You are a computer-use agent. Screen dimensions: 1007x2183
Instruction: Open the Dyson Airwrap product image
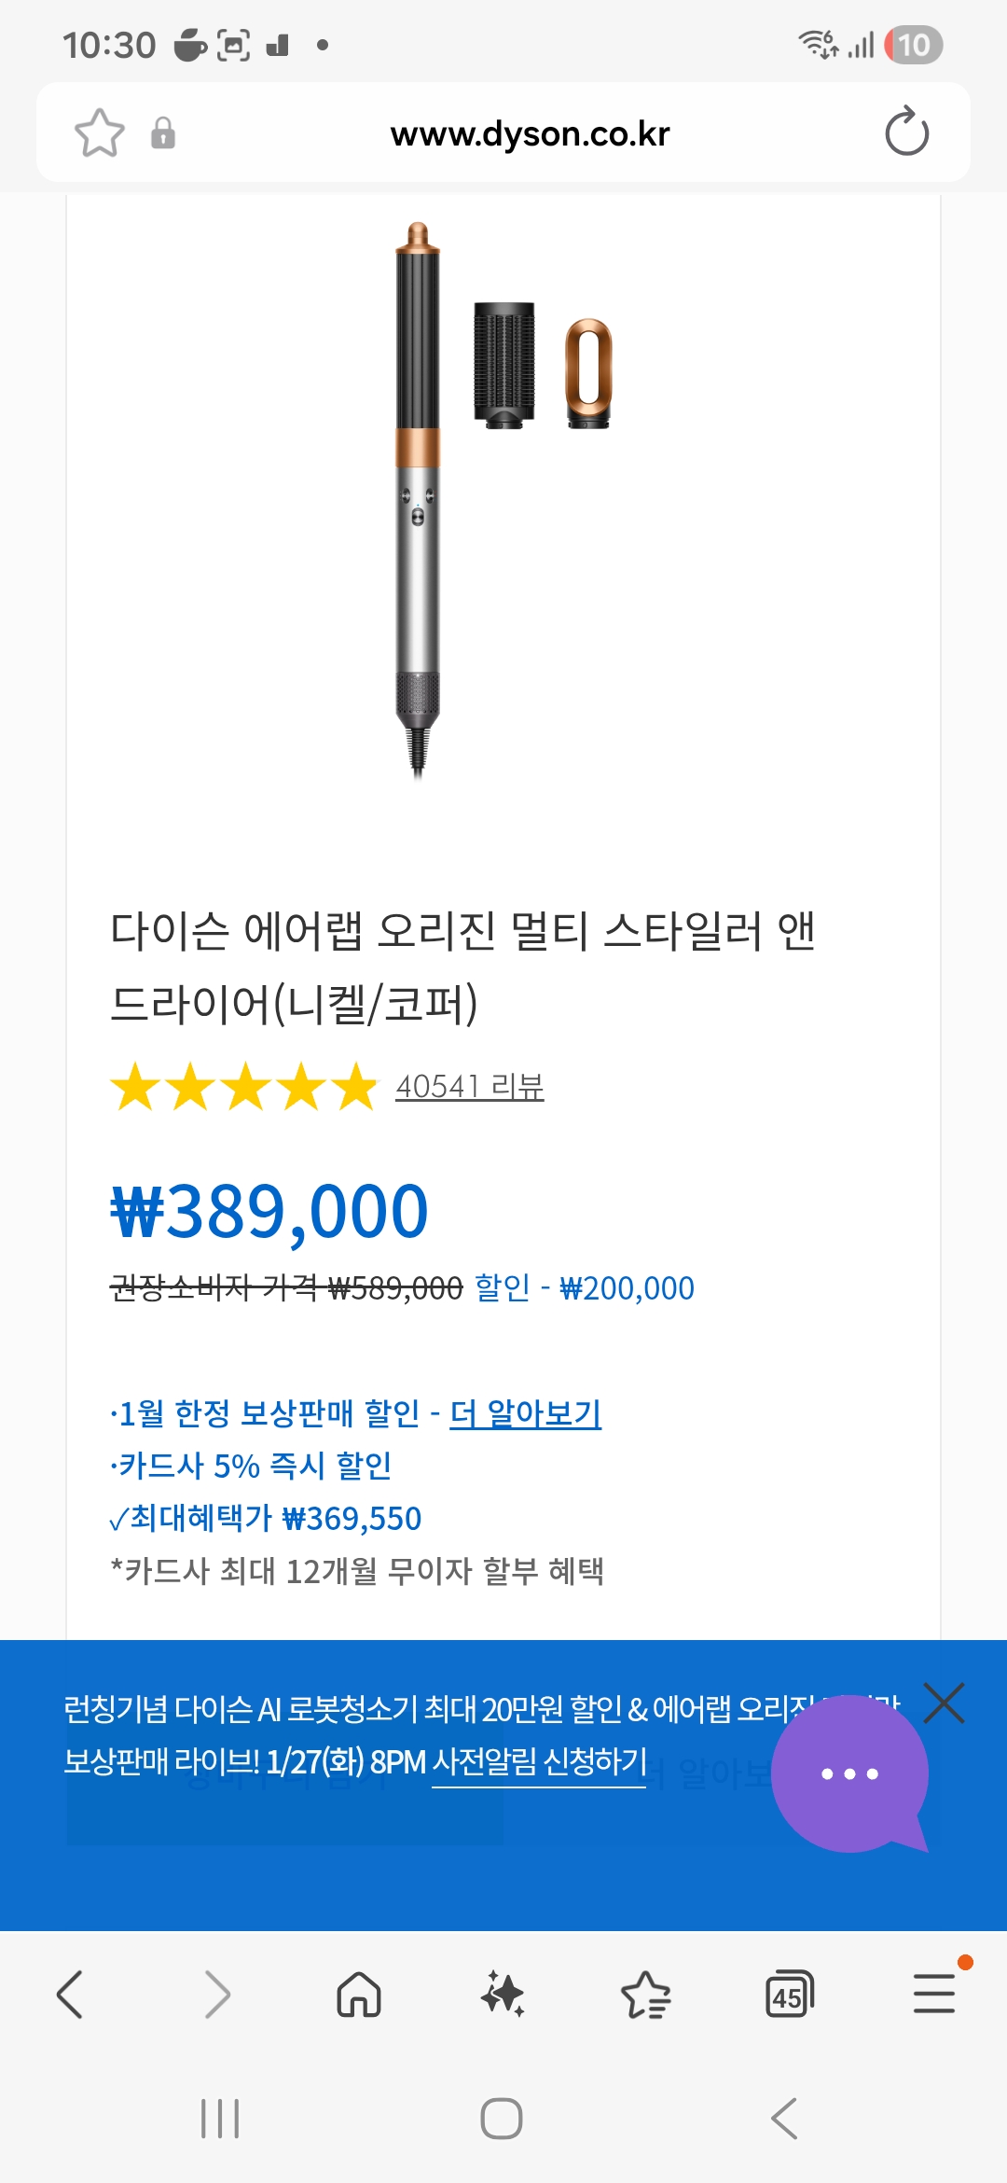click(x=504, y=499)
